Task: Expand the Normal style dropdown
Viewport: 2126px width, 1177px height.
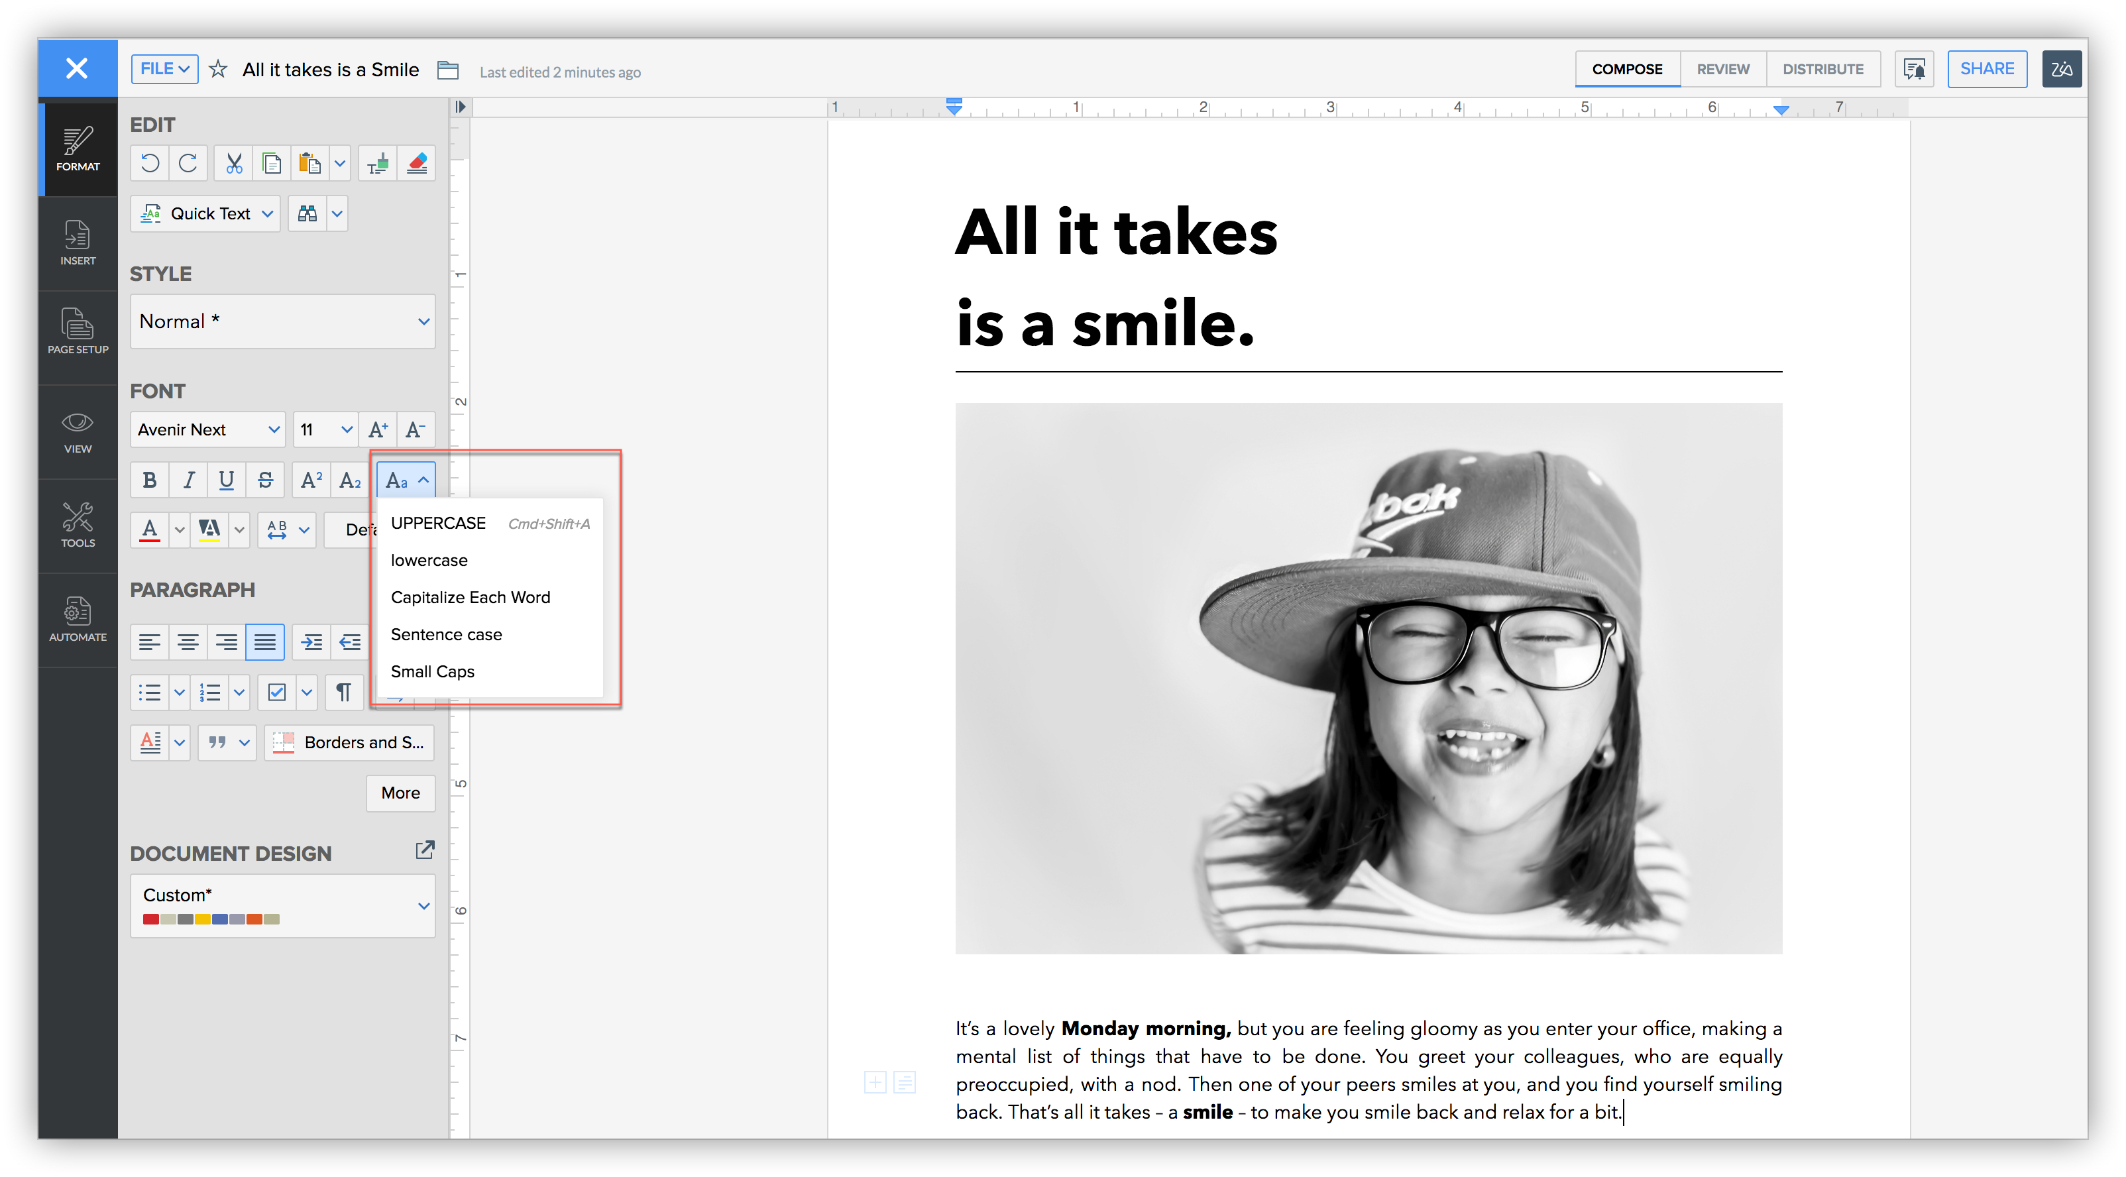Action: click(282, 321)
